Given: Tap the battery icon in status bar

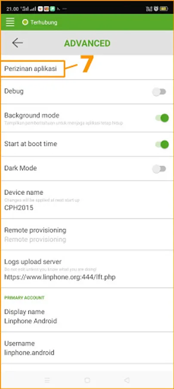Looking at the screenshot, I should pos(164,9).
